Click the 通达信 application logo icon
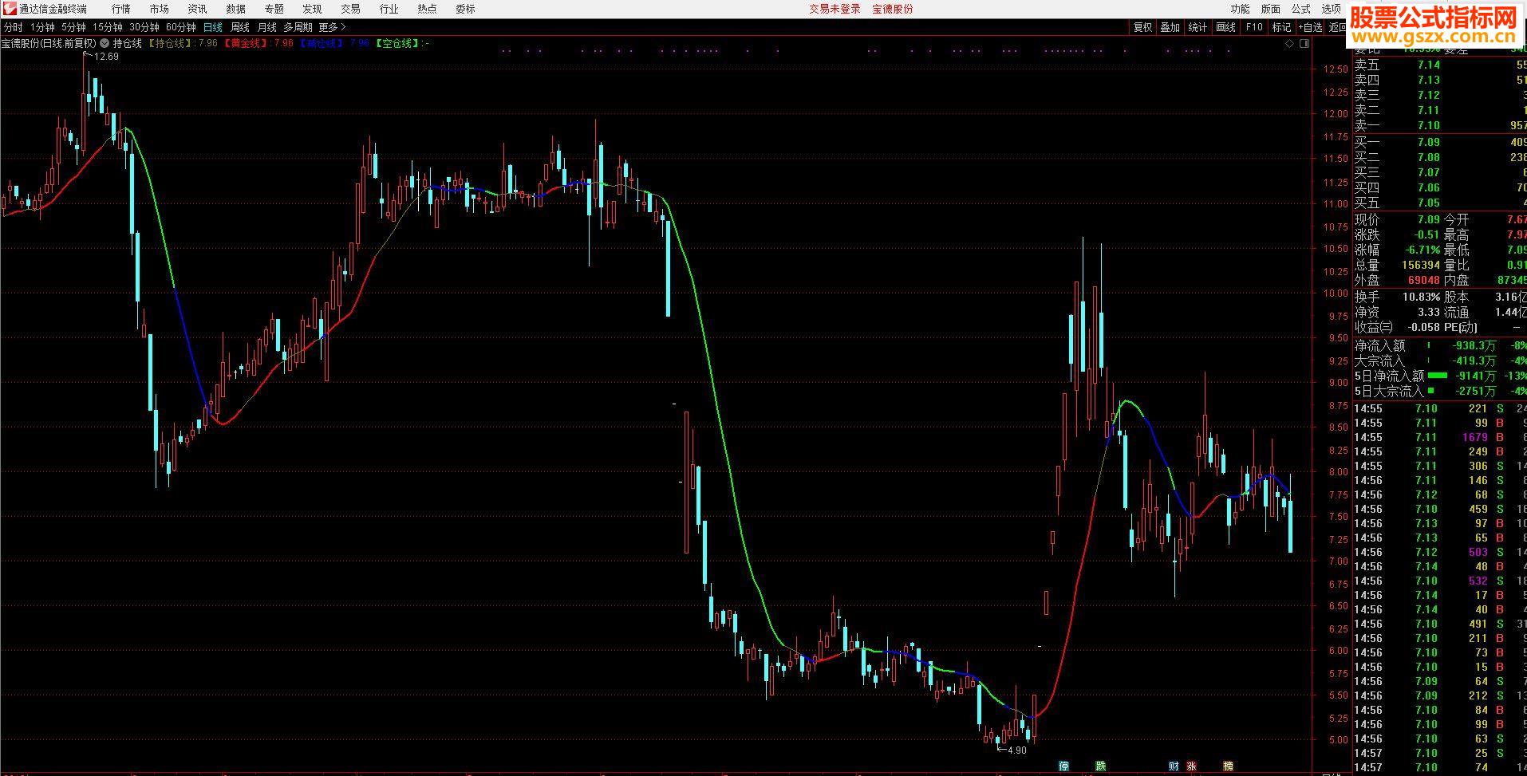Image resolution: width=1527 pixels, height=776 pixels. click(x=10, y=9)
